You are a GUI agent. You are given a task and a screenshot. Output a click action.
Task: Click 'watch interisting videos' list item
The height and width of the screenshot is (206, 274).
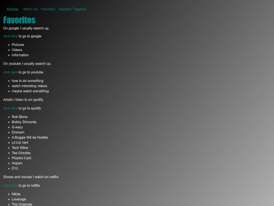tap(29, 86)
